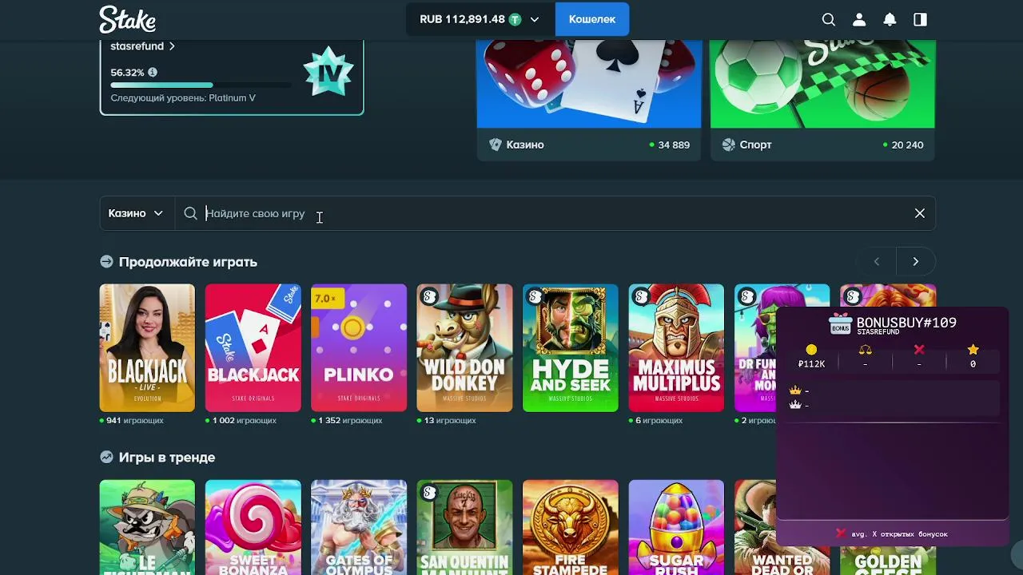The height and width of the screenshot is (575, 1023).
Task: Open Blackjack Stake Originals game
Action: tap(253, 348)
